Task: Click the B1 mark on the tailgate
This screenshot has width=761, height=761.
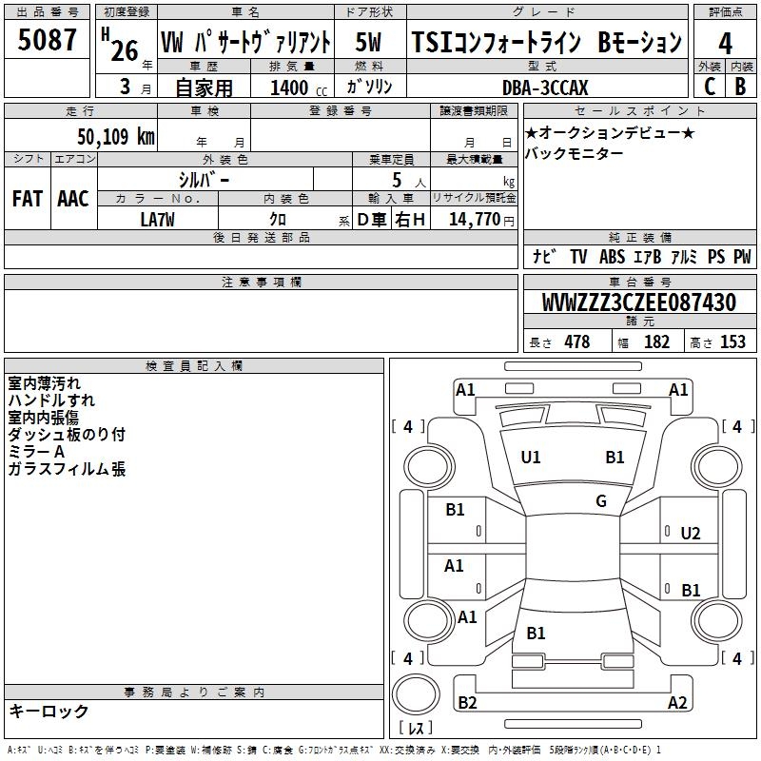Action: point(536,634)
